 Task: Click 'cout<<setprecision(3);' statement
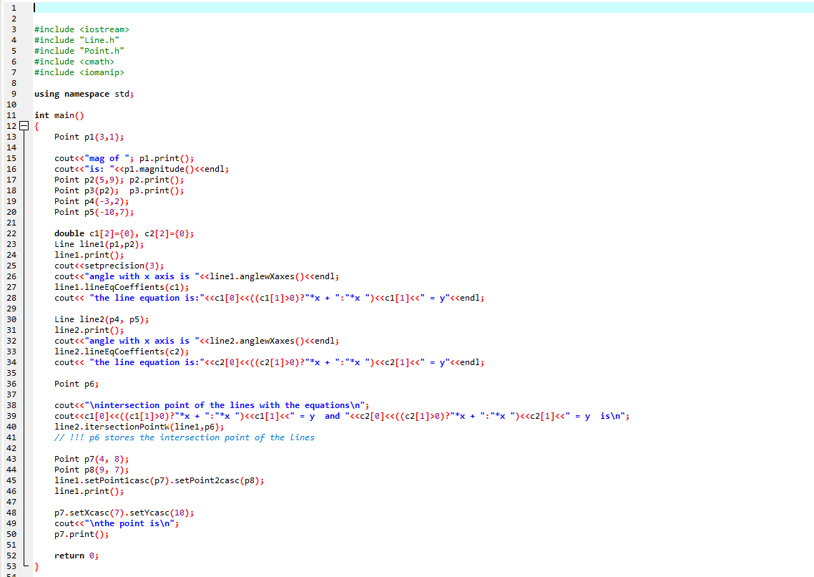pyautogui.click(x=109, y=266)
